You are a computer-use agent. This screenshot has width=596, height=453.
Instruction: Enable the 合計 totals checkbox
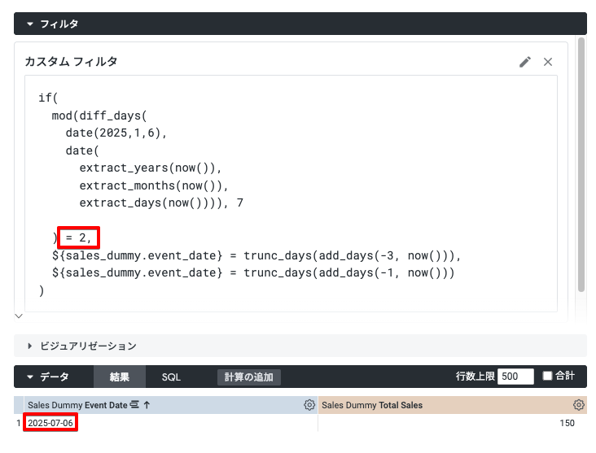(x=547, y=376)
